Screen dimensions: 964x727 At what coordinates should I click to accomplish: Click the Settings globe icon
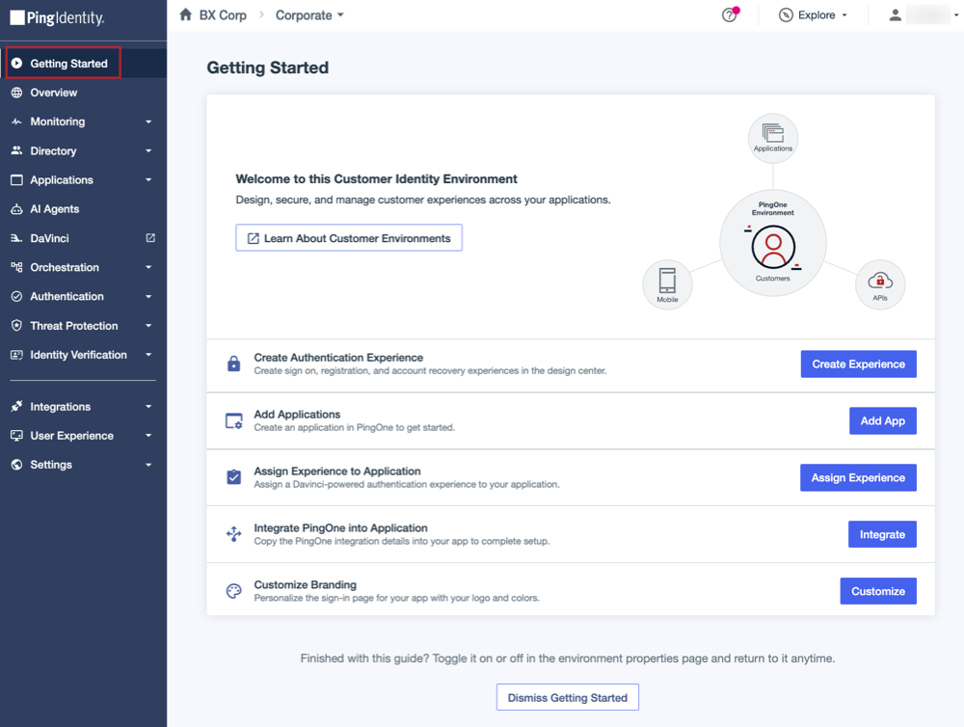click(16, 465)
